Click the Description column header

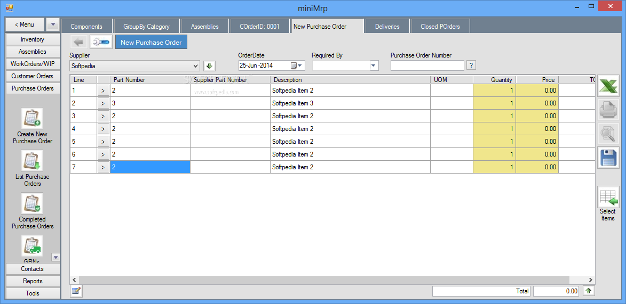point(350,80)
